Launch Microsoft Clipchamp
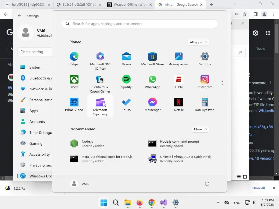The height and width of the screenshot is (209, 279). (100, 107)
